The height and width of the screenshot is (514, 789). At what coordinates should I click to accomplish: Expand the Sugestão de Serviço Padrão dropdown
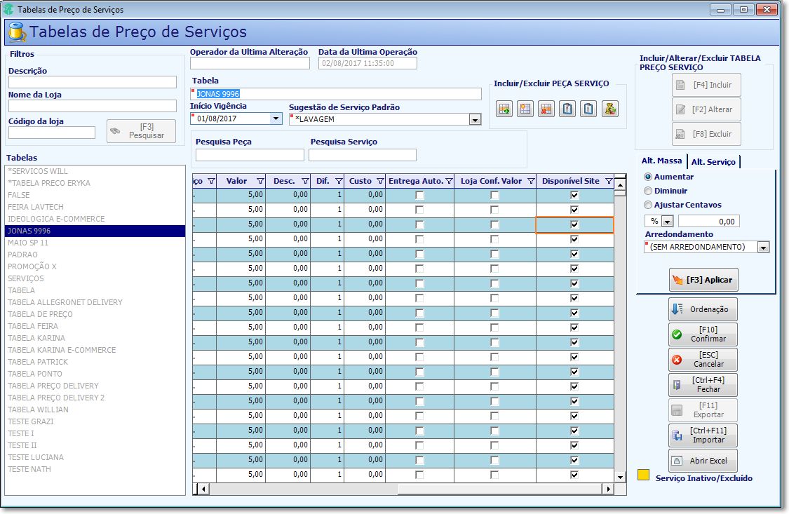(475, 120)
